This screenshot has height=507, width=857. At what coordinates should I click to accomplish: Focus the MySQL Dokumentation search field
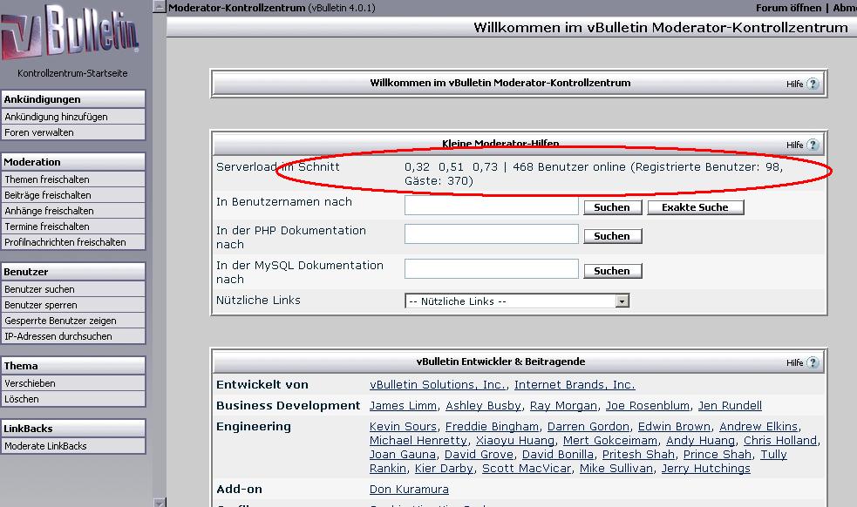click(x=492, y=269)
